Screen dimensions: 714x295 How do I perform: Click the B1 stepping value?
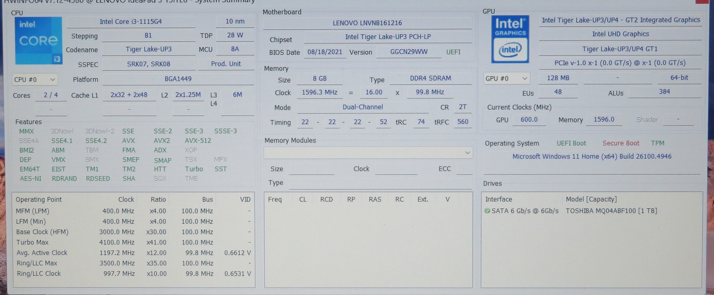pos(148,36)
